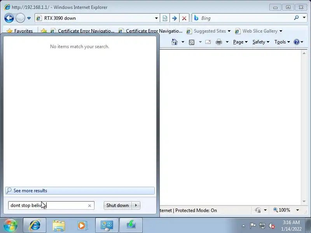Image resolution: width=311 pixels, height=233 pixels.
Task: Open the 100% zoom level button
Action: pos(281,210)
